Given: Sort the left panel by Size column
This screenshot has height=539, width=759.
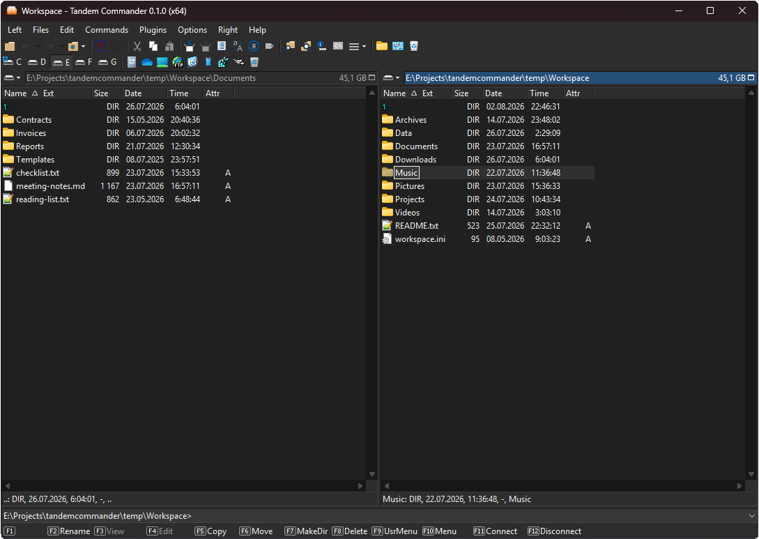Looking at the screenshot, I should (107, 93).
